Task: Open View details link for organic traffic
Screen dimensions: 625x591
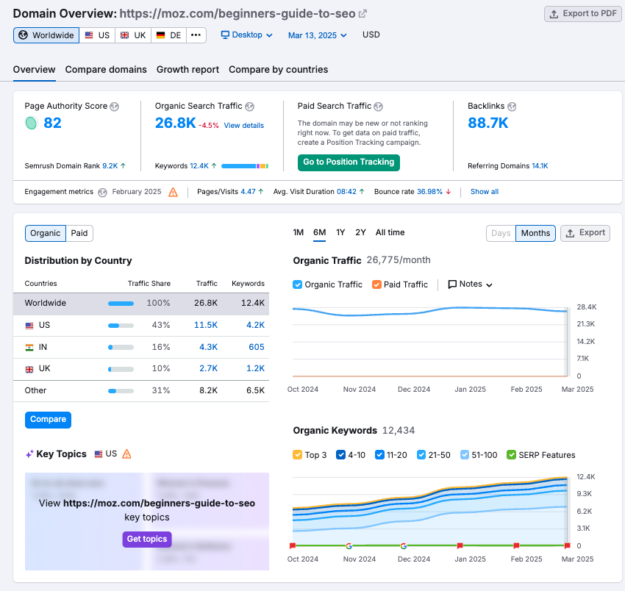Action: 244,126
